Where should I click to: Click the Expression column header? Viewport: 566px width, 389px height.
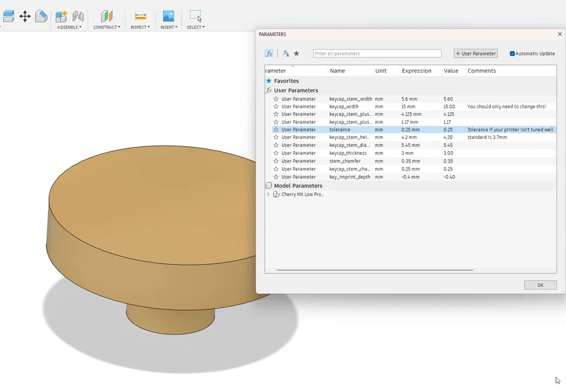coord(421,71)
